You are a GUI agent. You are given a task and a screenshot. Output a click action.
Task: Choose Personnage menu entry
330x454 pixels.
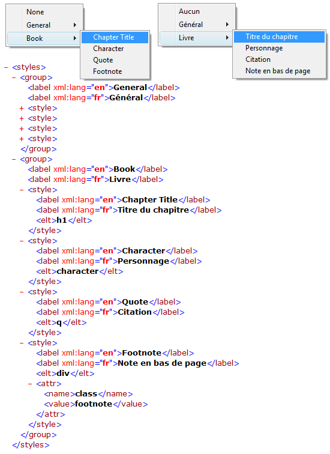click(279, 48)
